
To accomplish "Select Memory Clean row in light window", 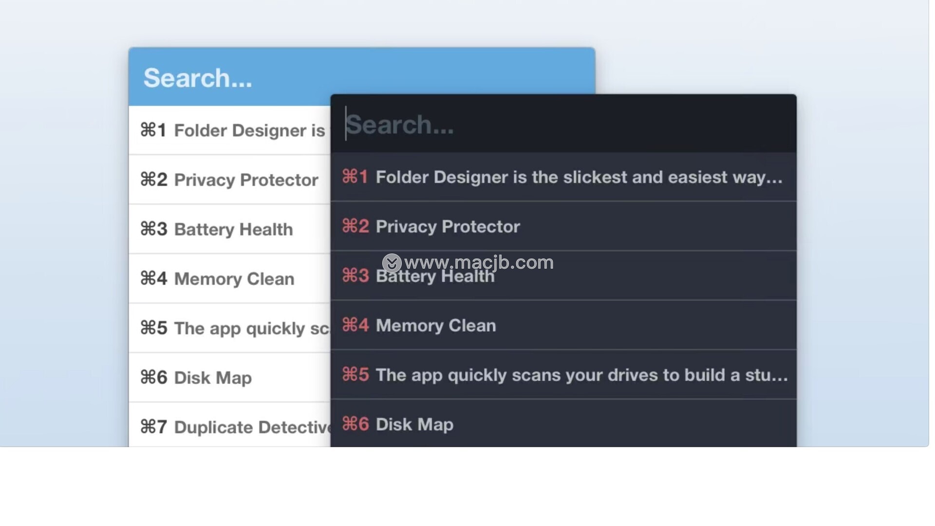I will pos(229,279).
